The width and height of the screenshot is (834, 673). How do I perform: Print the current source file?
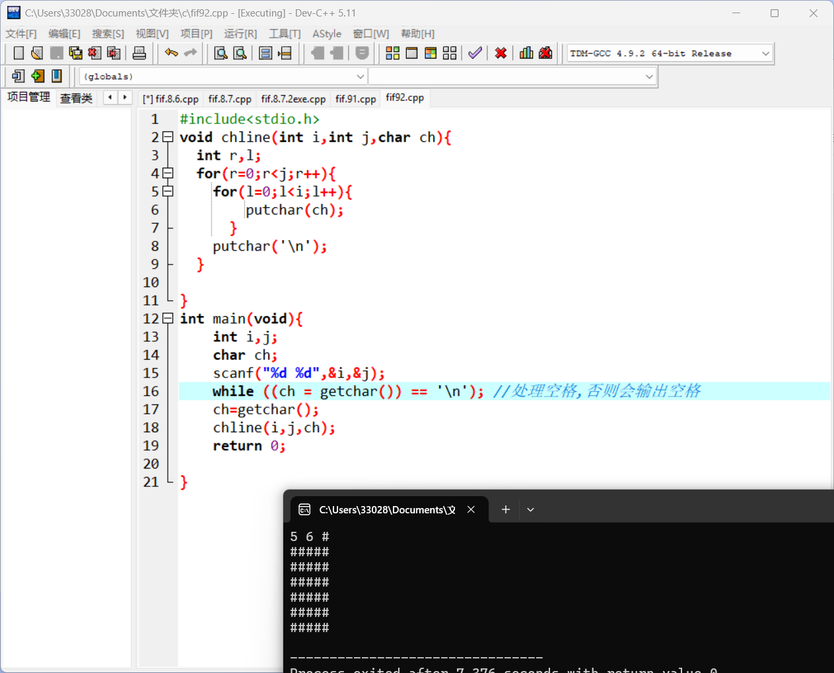tap(139, 53)
